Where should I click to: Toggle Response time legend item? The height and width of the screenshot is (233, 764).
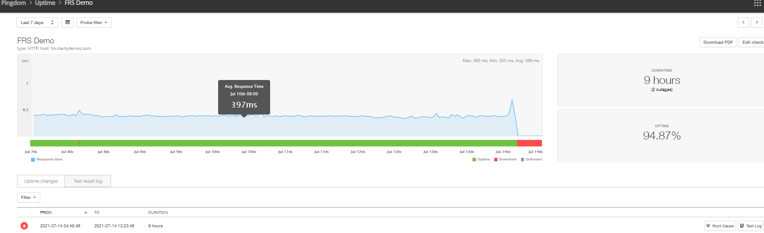tap(47, 160)
